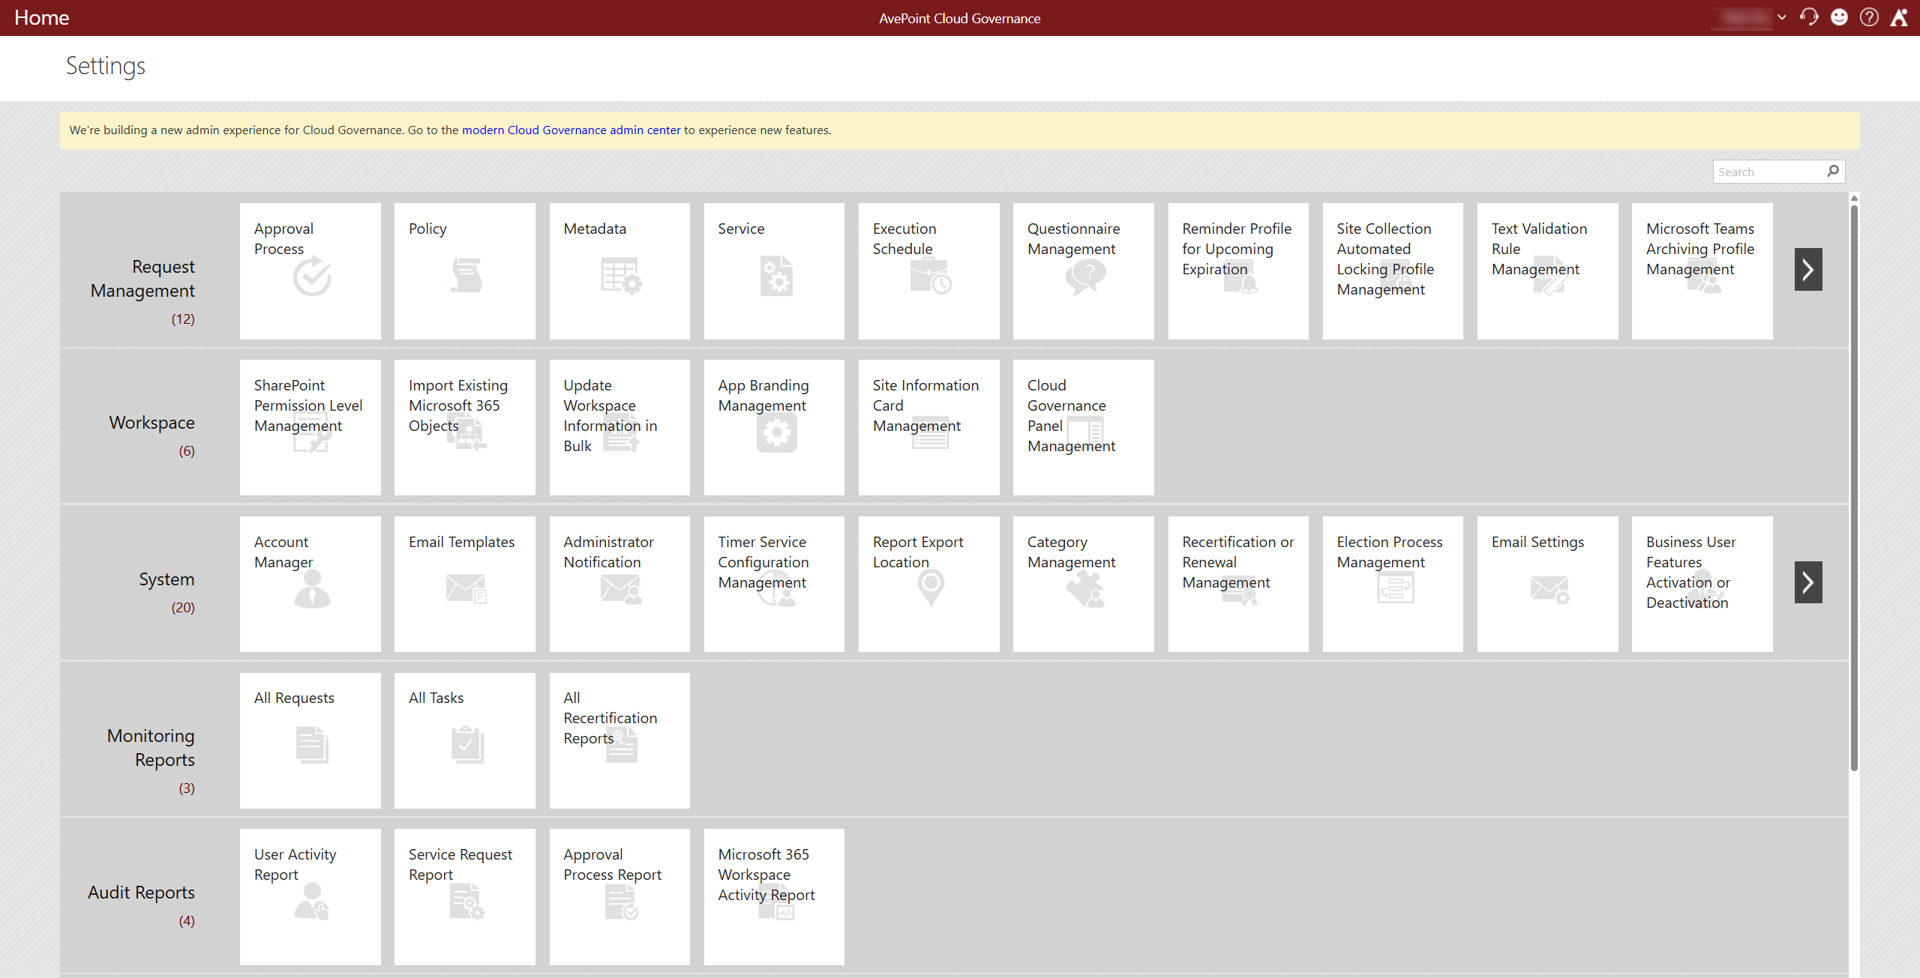Image resolution: width=1920 pixels, height=978 pixels.
Task: Open App Branding Management
Action: click(774, 427)
